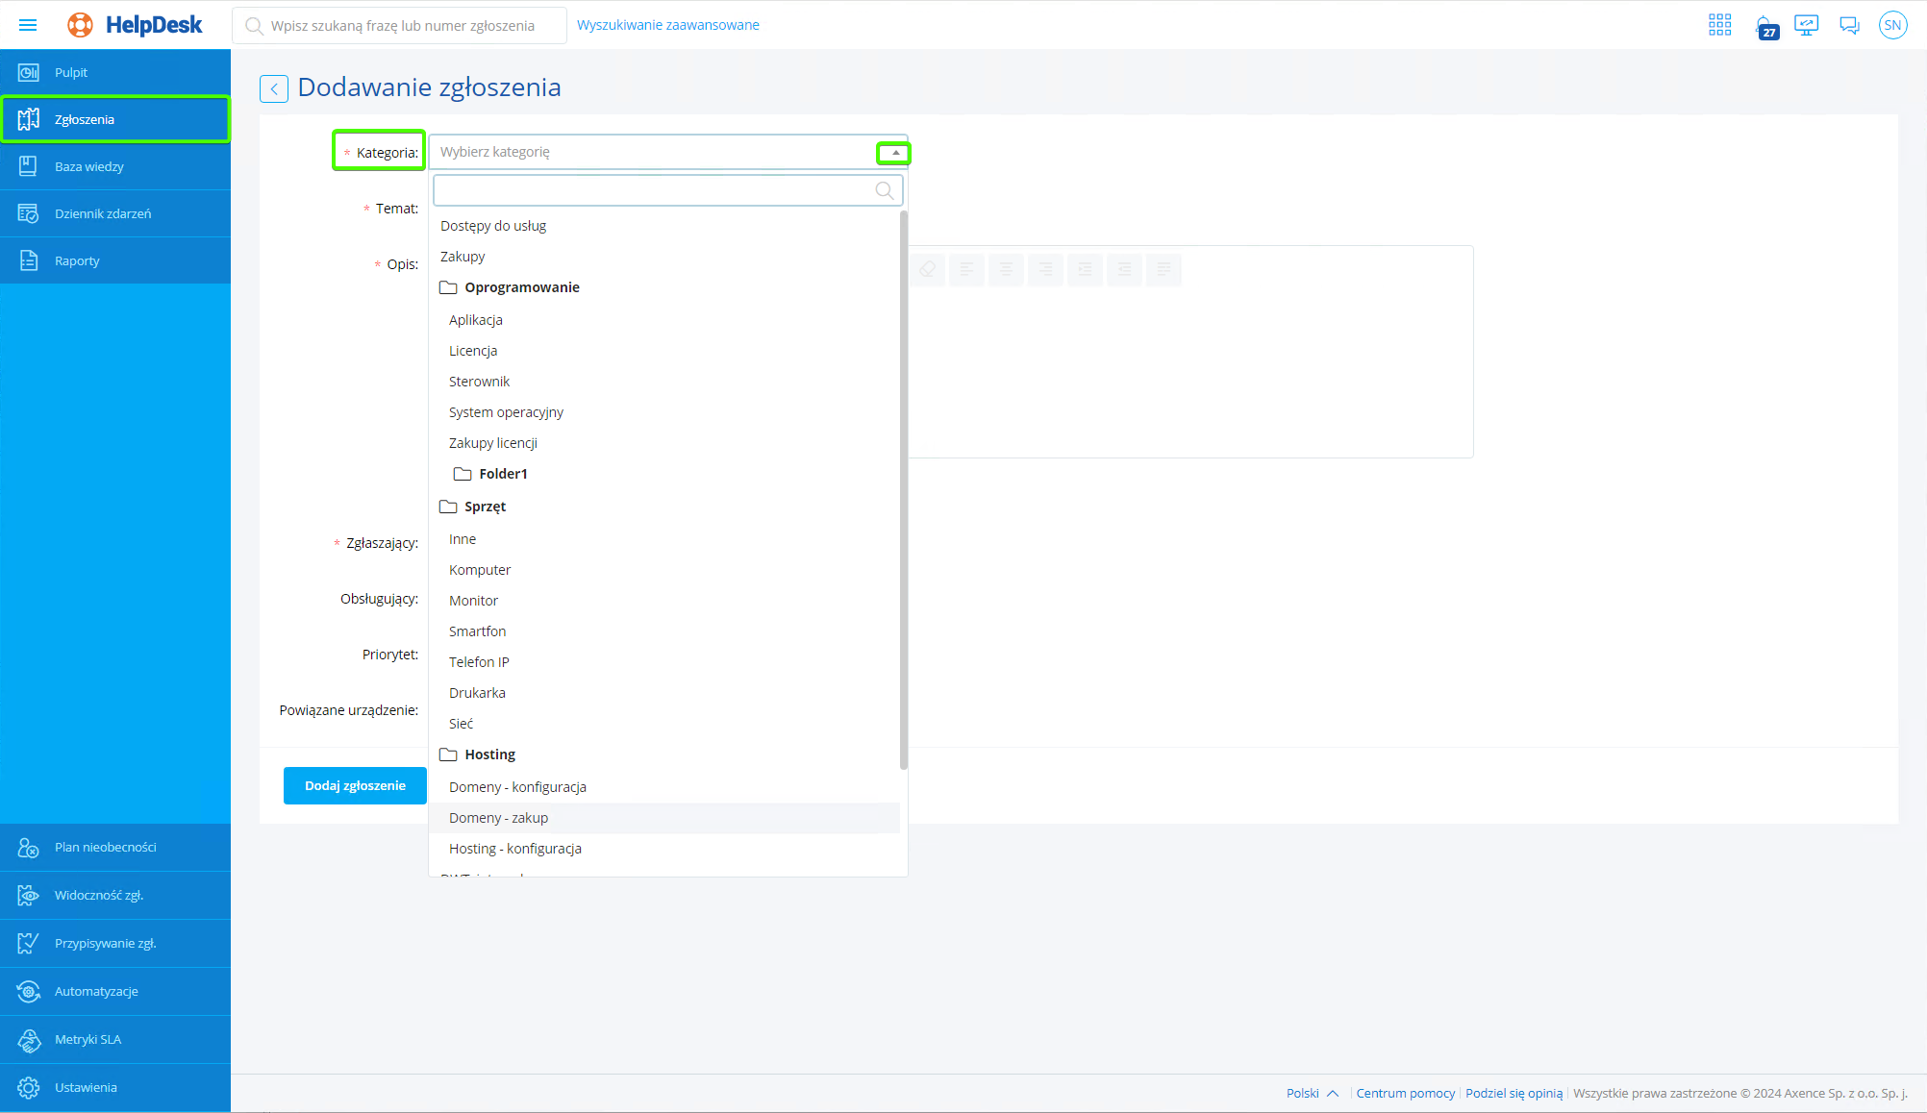Click the SN user avatar
Viewport: 1927px width, 1113px height.
point(1892,25)
